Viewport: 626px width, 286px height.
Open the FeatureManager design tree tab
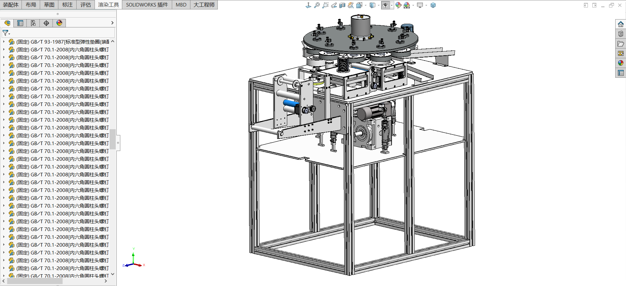pos(7,23)
